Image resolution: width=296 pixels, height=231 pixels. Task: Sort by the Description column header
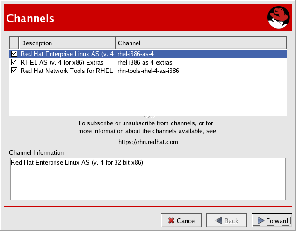tap(67, 43)
